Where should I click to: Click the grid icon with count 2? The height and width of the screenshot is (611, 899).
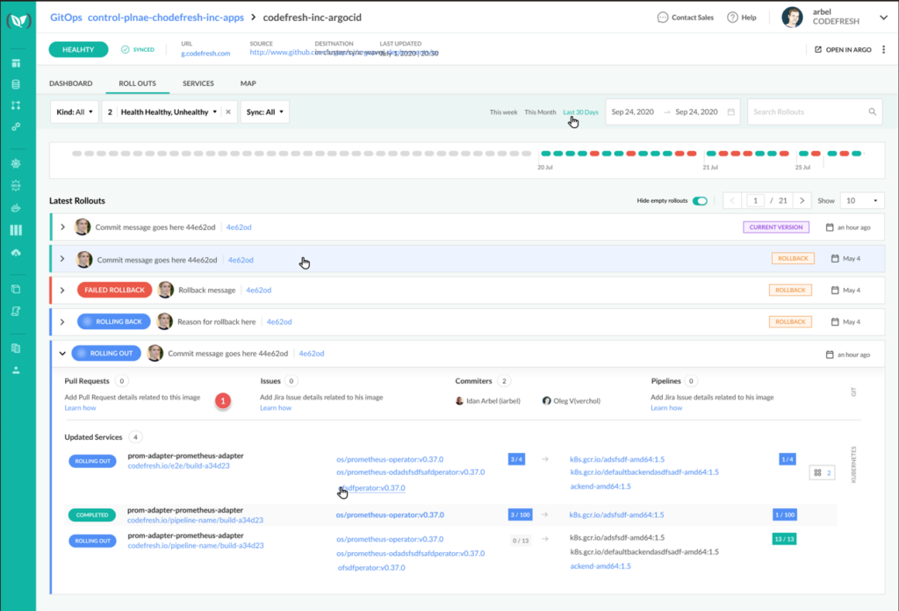(x=817, y=473)
